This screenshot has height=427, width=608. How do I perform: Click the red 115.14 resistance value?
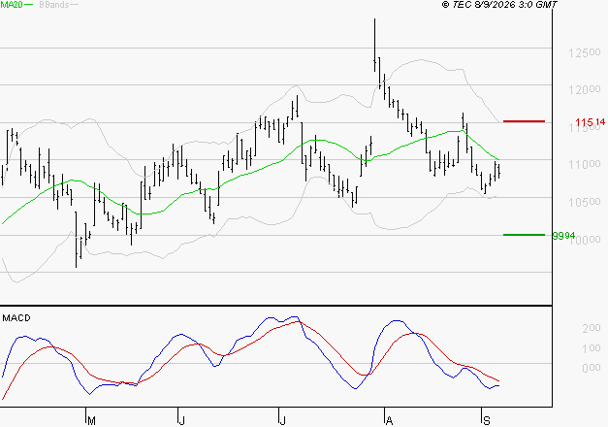pos(591,122)
